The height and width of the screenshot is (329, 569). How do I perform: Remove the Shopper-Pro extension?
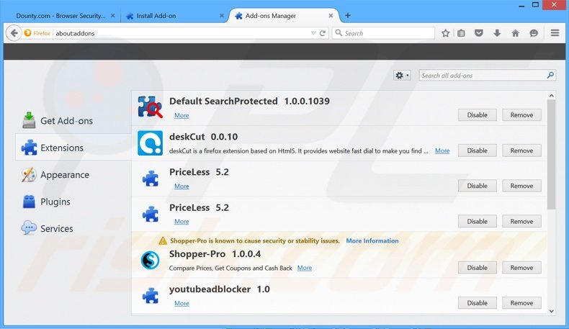click(x=522, y=268)
